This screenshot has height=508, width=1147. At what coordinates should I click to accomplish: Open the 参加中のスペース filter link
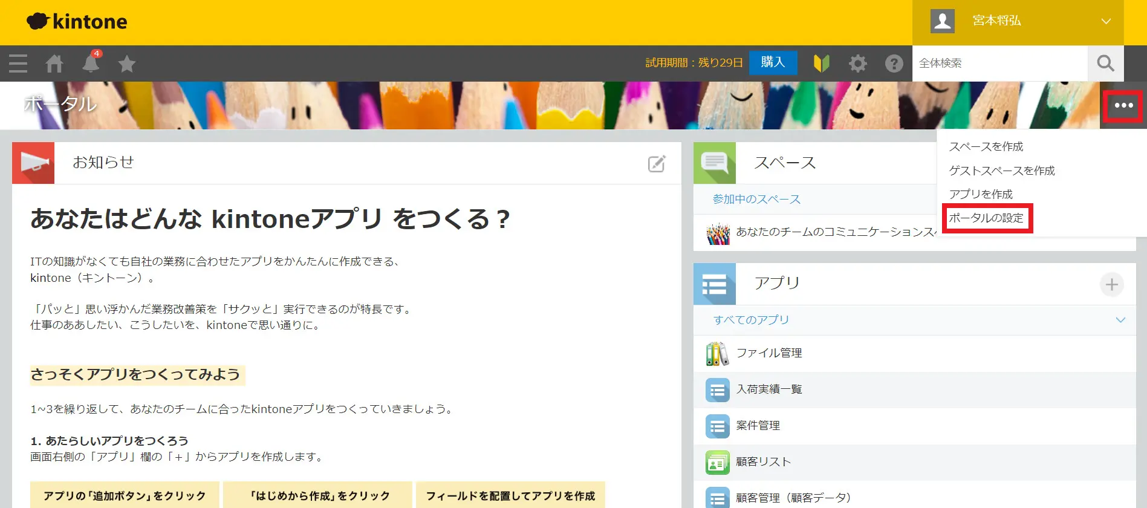coord(756,199)
